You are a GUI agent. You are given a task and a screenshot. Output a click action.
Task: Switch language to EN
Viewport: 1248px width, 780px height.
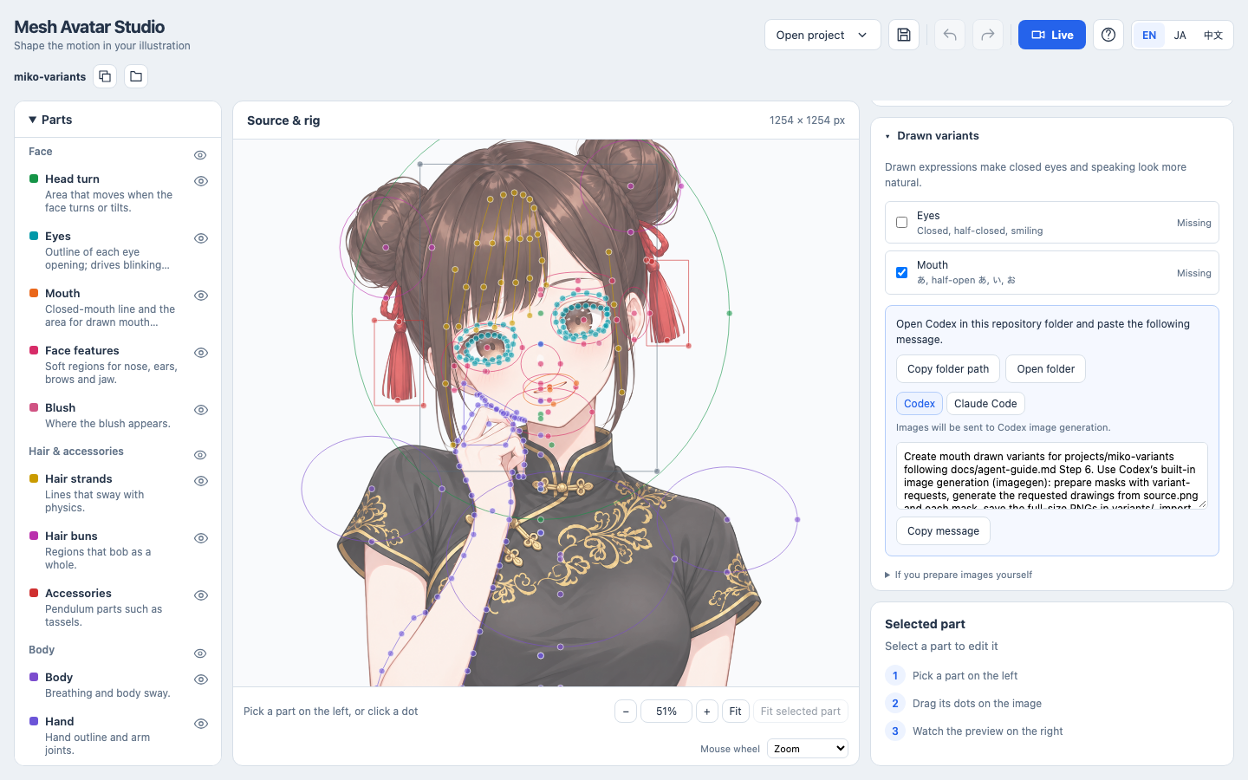point(1149,36)
